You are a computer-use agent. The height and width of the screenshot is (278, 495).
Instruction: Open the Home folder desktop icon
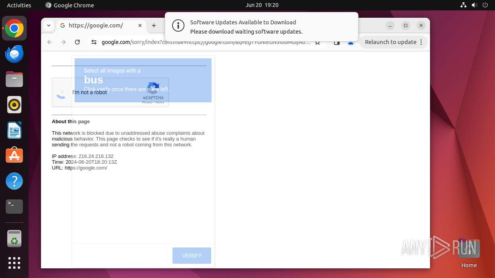click(469, 253)
